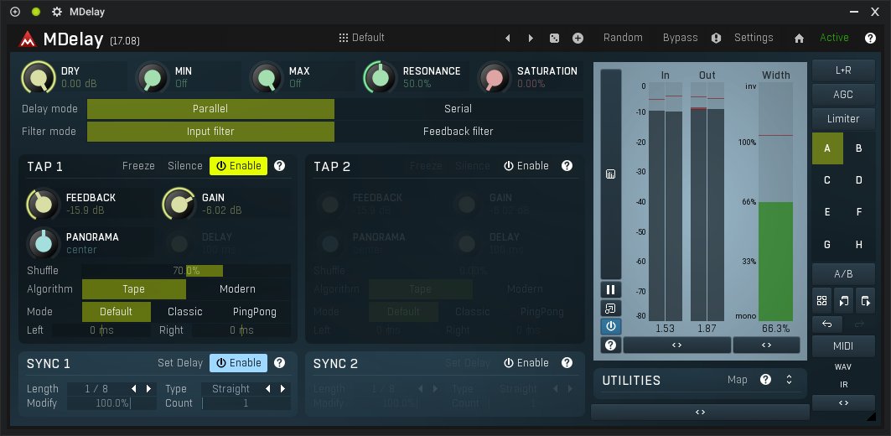The height and width of the screenshot is (436, 891).
Task: Open Utilities help question icon
Action: [x=765, y=380]
